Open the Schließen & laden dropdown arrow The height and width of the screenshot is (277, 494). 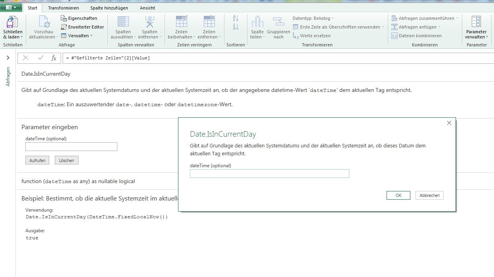pyautogui.click(x=21, y=37)
